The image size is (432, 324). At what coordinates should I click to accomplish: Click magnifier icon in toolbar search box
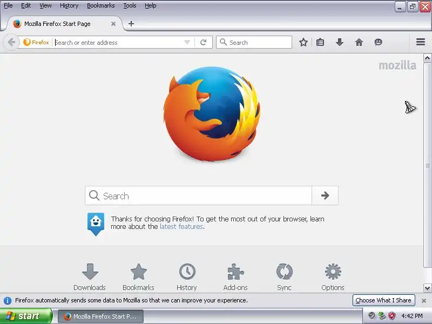coord(223,42)
